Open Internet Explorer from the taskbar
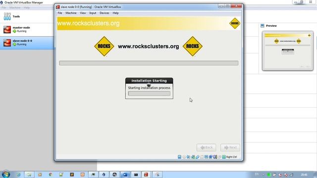317x178 pixels. tap(18, 175)
